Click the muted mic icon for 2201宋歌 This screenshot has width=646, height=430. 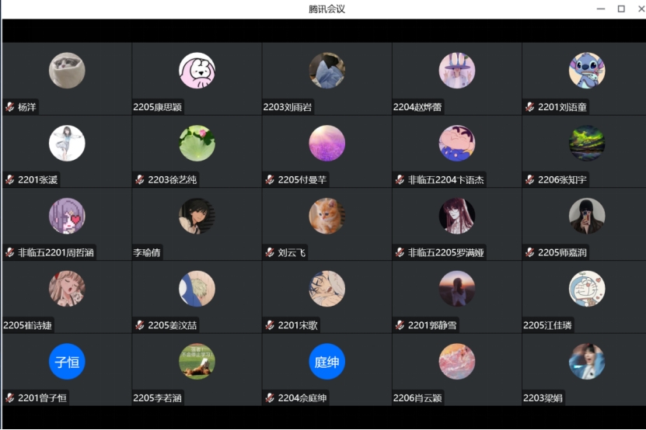click(x=270, y=325)
